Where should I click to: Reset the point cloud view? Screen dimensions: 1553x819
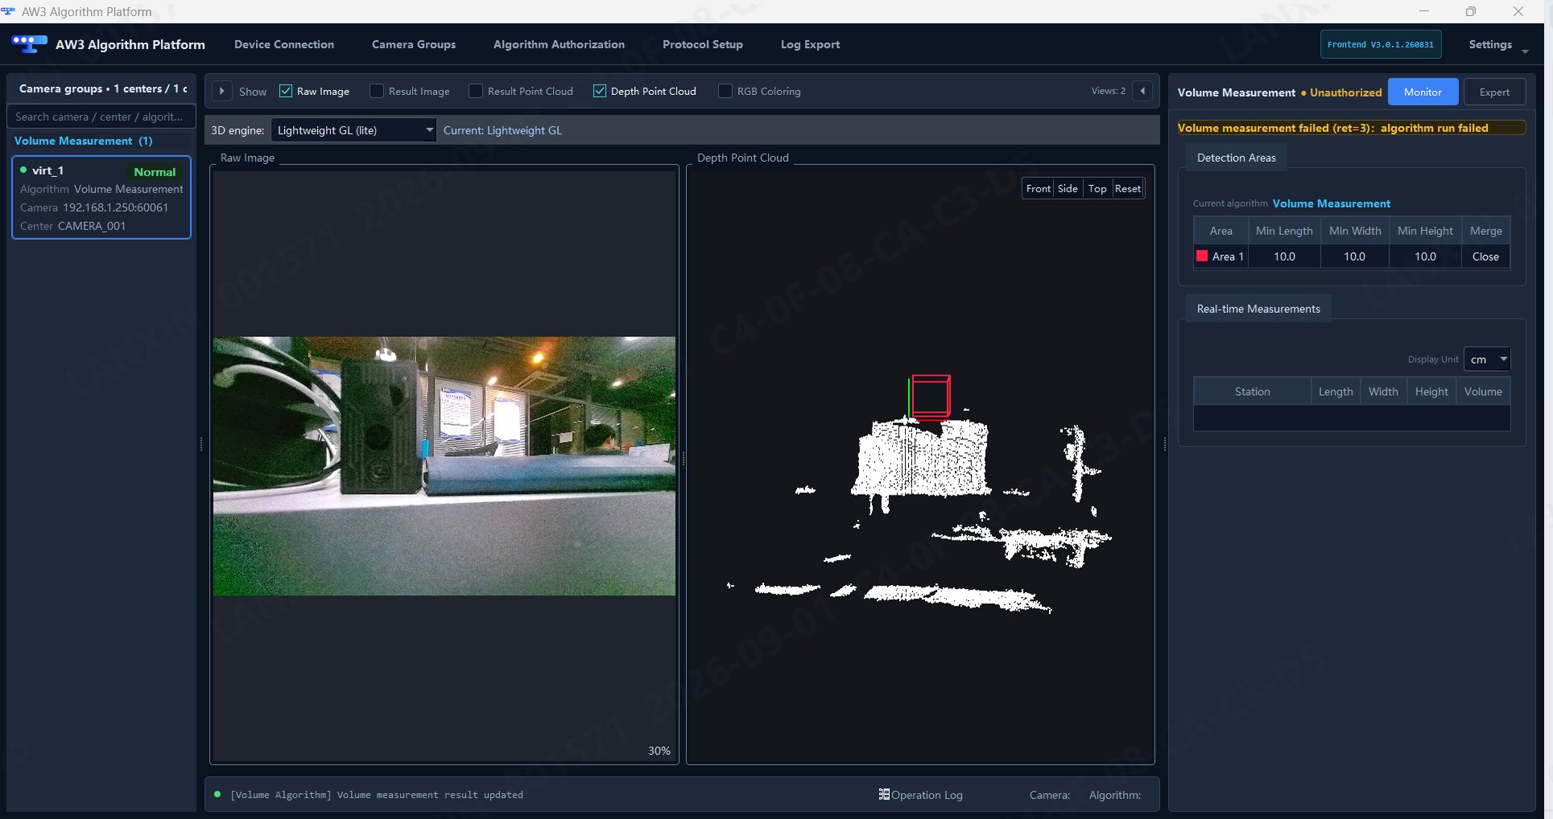pos(1127,188)
